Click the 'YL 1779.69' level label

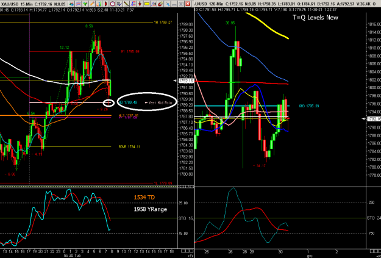(163, 183)
